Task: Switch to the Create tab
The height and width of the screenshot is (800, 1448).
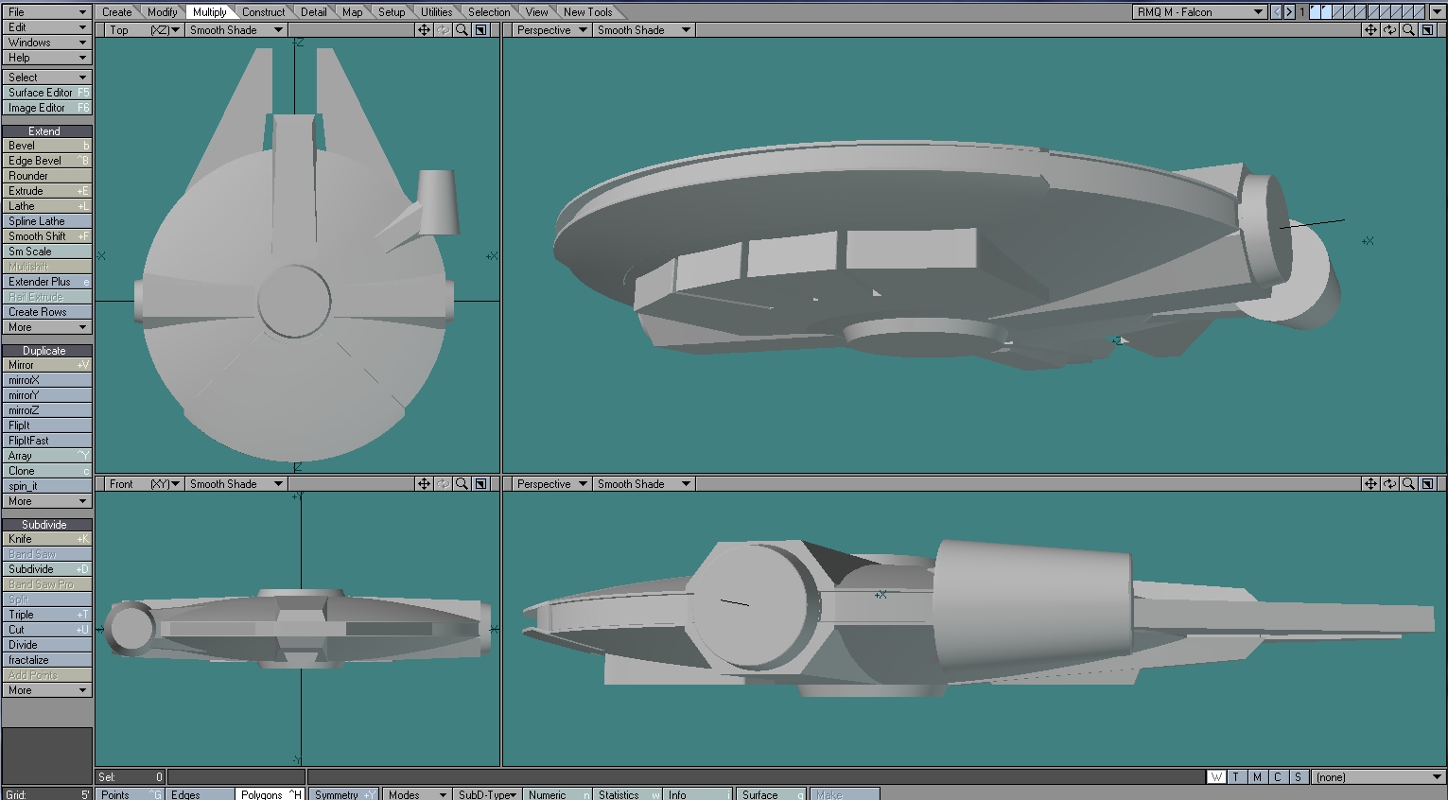Action: (x=117, y=12)
